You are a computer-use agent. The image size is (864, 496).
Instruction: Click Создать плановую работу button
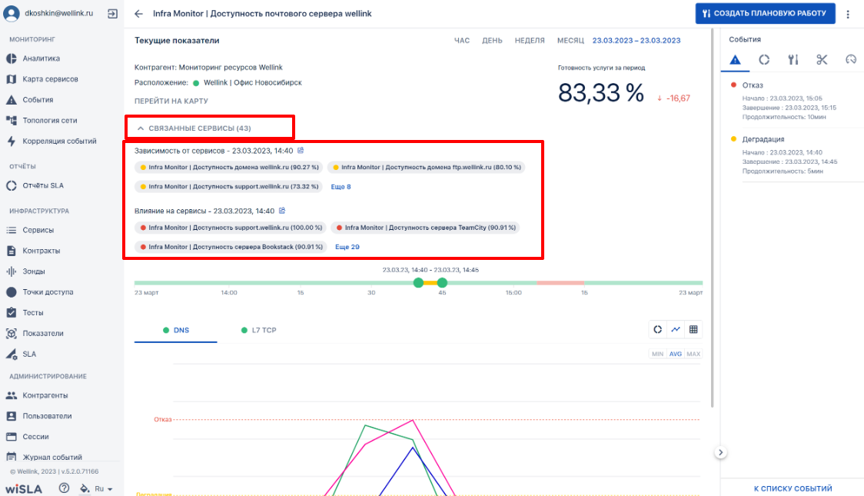pos(765,13)
